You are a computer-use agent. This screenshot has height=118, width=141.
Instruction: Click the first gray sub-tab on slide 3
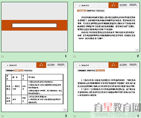coord(10,70)
